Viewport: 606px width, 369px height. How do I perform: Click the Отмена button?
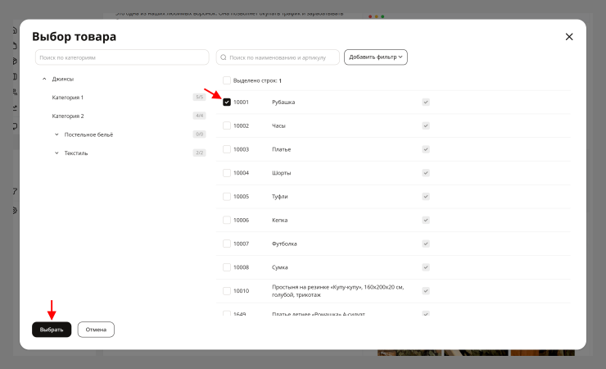point(96,330)
